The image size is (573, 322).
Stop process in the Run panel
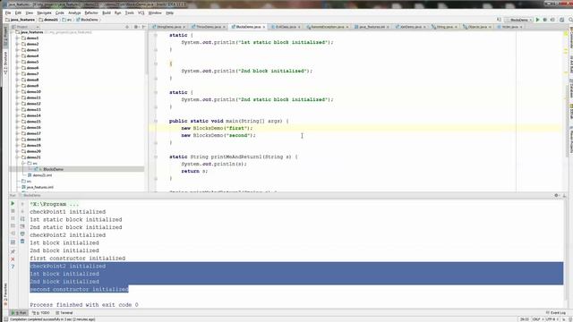(x=13, y=211)
